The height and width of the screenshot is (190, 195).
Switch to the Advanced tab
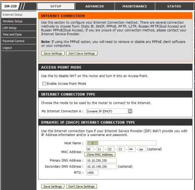(x=95, y=6)
